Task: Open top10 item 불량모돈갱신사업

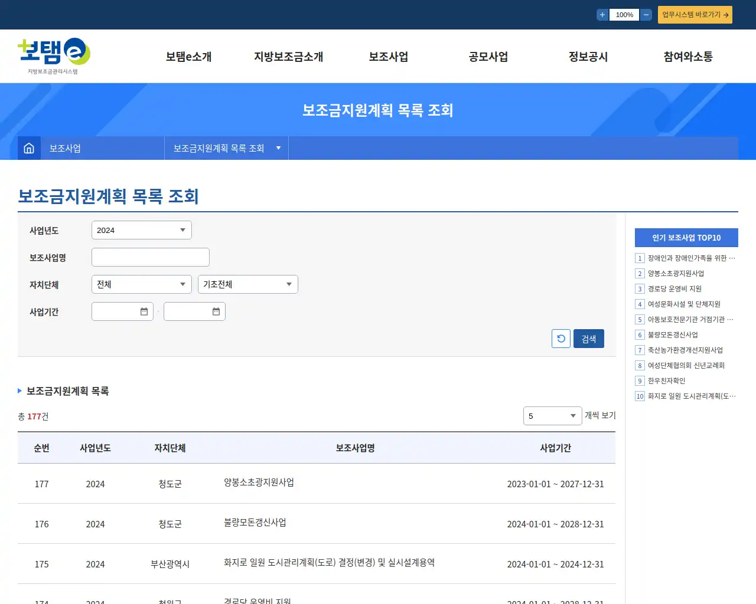Action: click(x=673, y=335)
